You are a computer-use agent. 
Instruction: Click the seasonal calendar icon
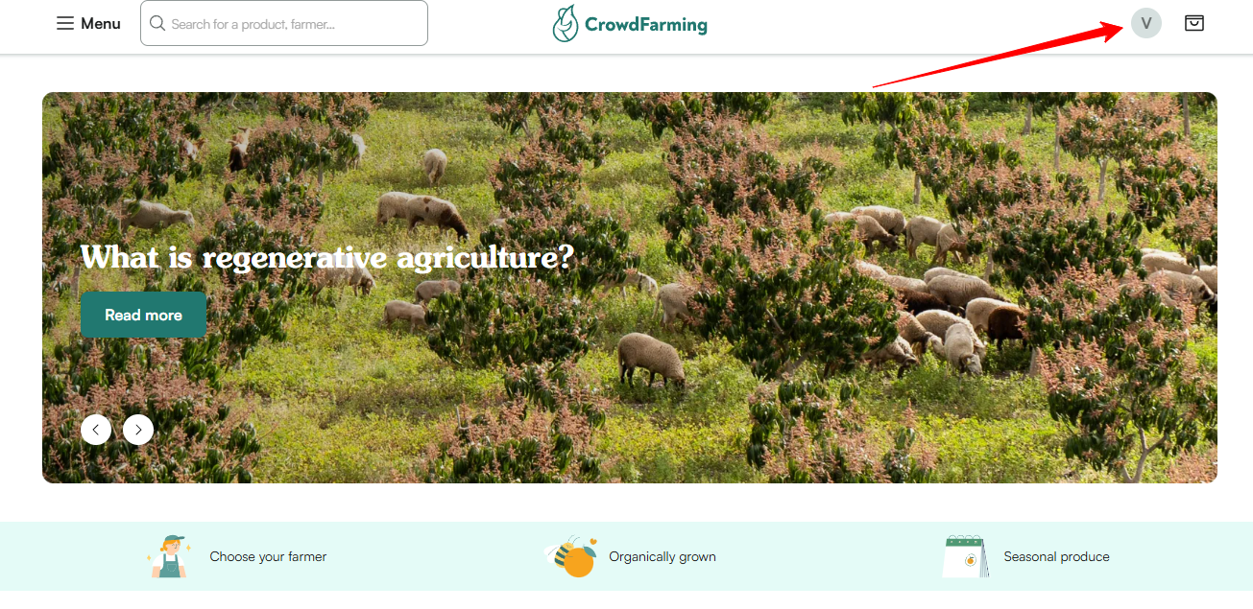tap(966, 556)
